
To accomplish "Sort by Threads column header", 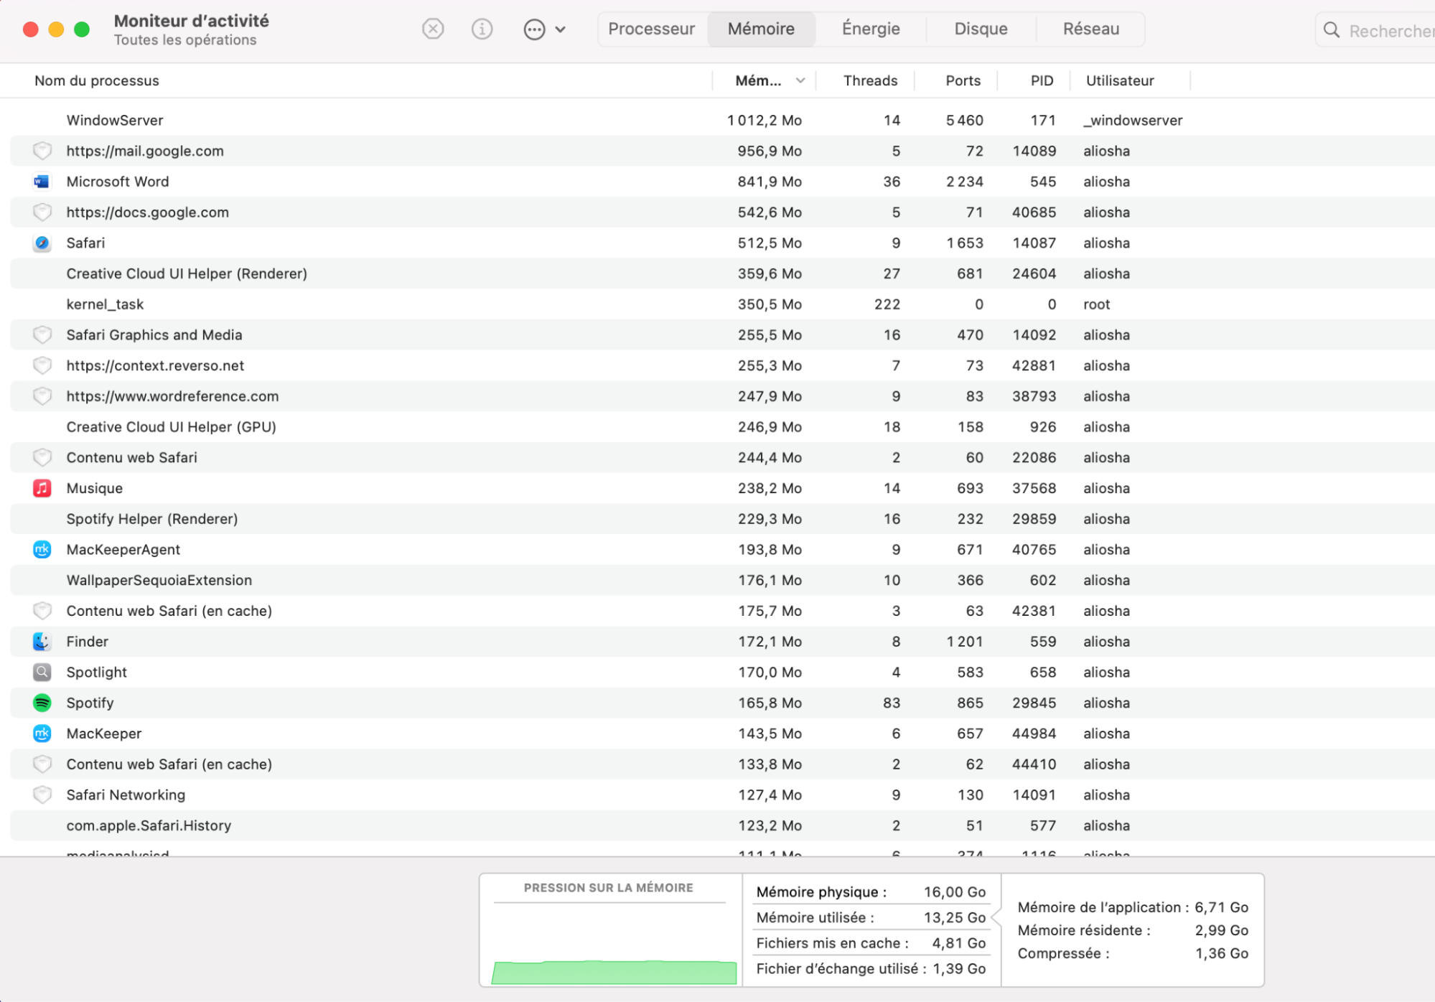I will 869,81.
